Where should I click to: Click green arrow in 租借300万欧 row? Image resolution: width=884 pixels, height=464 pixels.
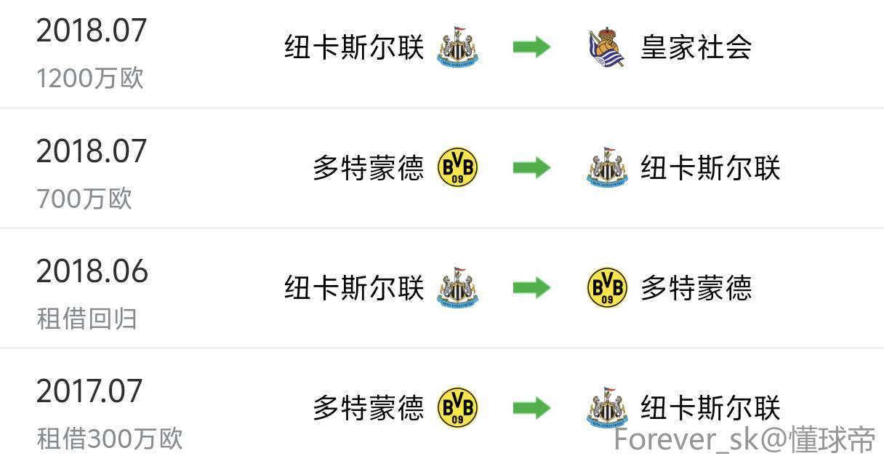[x=532, y=408]
